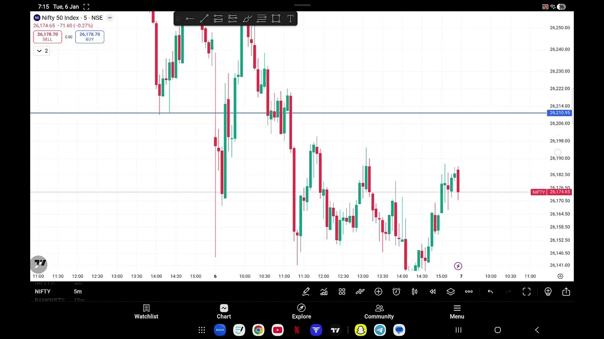The height and width of the screenshot is (339, 604).
Task: Open the more options ellipsis menu
Action: tap(469, 292)
